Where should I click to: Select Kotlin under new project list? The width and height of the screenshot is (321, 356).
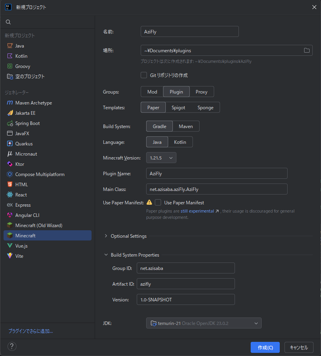pyautogui.click(x=21, y=56)
